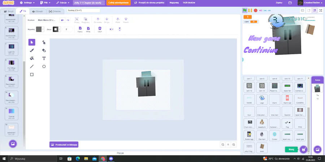The height and width of the screenshot is (162, 325).
Task: Select the Full Office backdrop thumbnail
Action: (x=12, y=65)
